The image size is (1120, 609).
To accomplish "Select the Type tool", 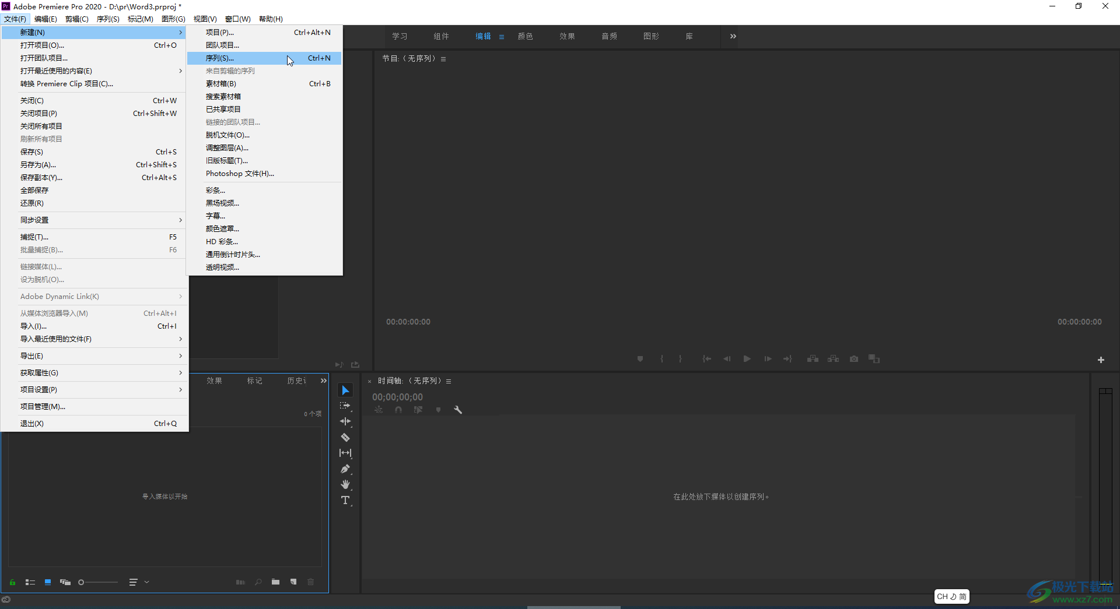I will (x=345, y=500).
